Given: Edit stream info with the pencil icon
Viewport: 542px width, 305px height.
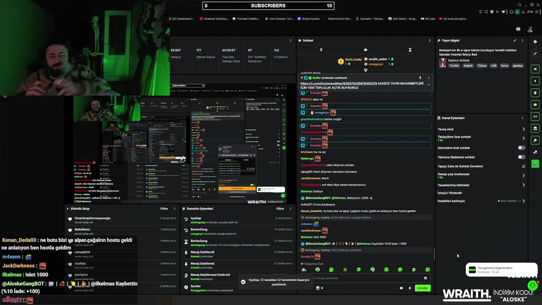Looking at the screenshot, I should point(515,41).
